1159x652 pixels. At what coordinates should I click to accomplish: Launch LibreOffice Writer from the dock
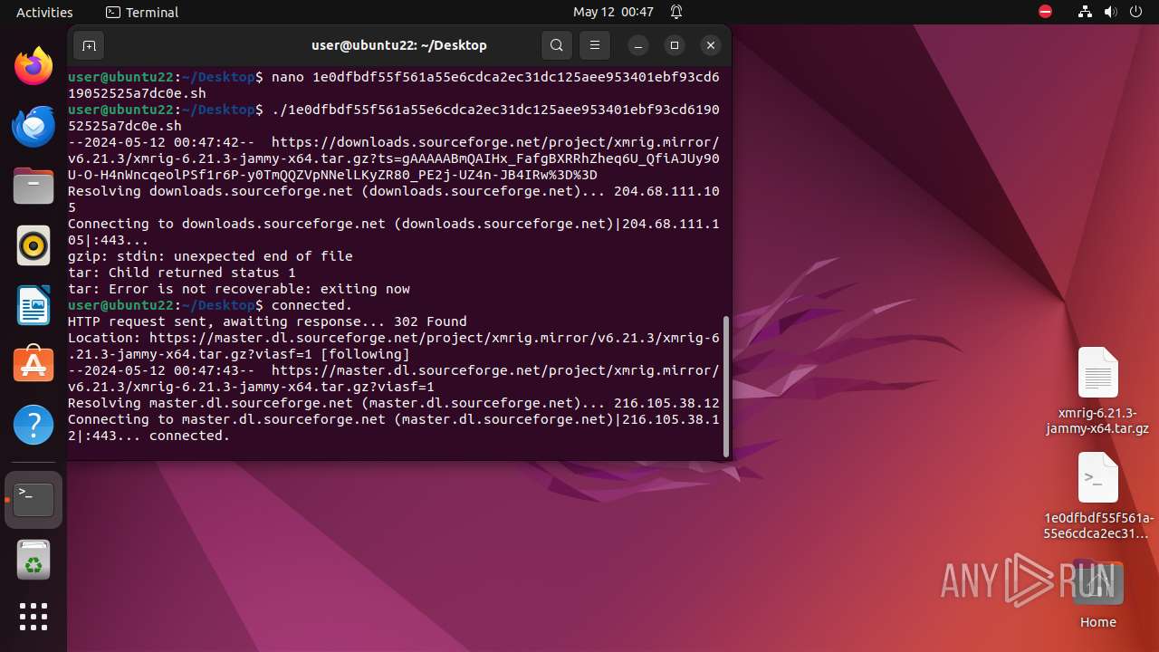[34, 305]
